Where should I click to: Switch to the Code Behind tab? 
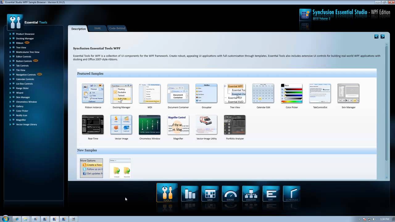(117, 28)
